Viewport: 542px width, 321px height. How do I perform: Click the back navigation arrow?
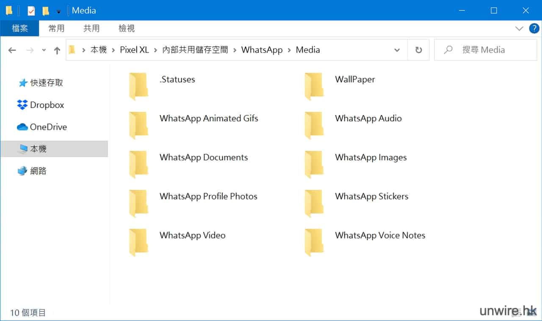click(12, 49)
